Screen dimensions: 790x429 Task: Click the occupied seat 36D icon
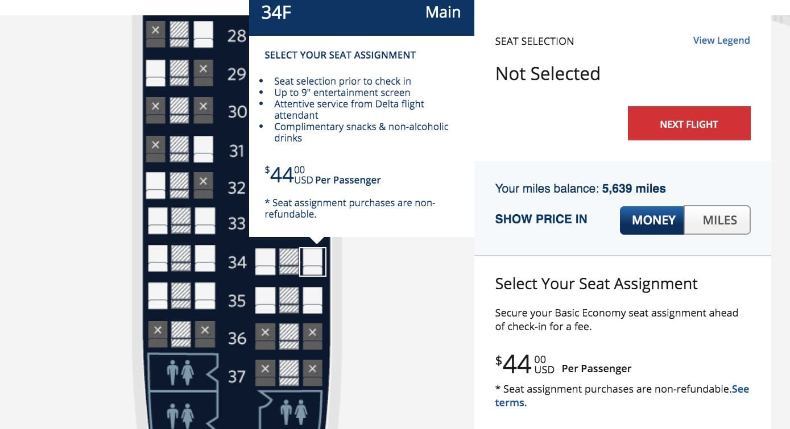click(x=265, y=335)
